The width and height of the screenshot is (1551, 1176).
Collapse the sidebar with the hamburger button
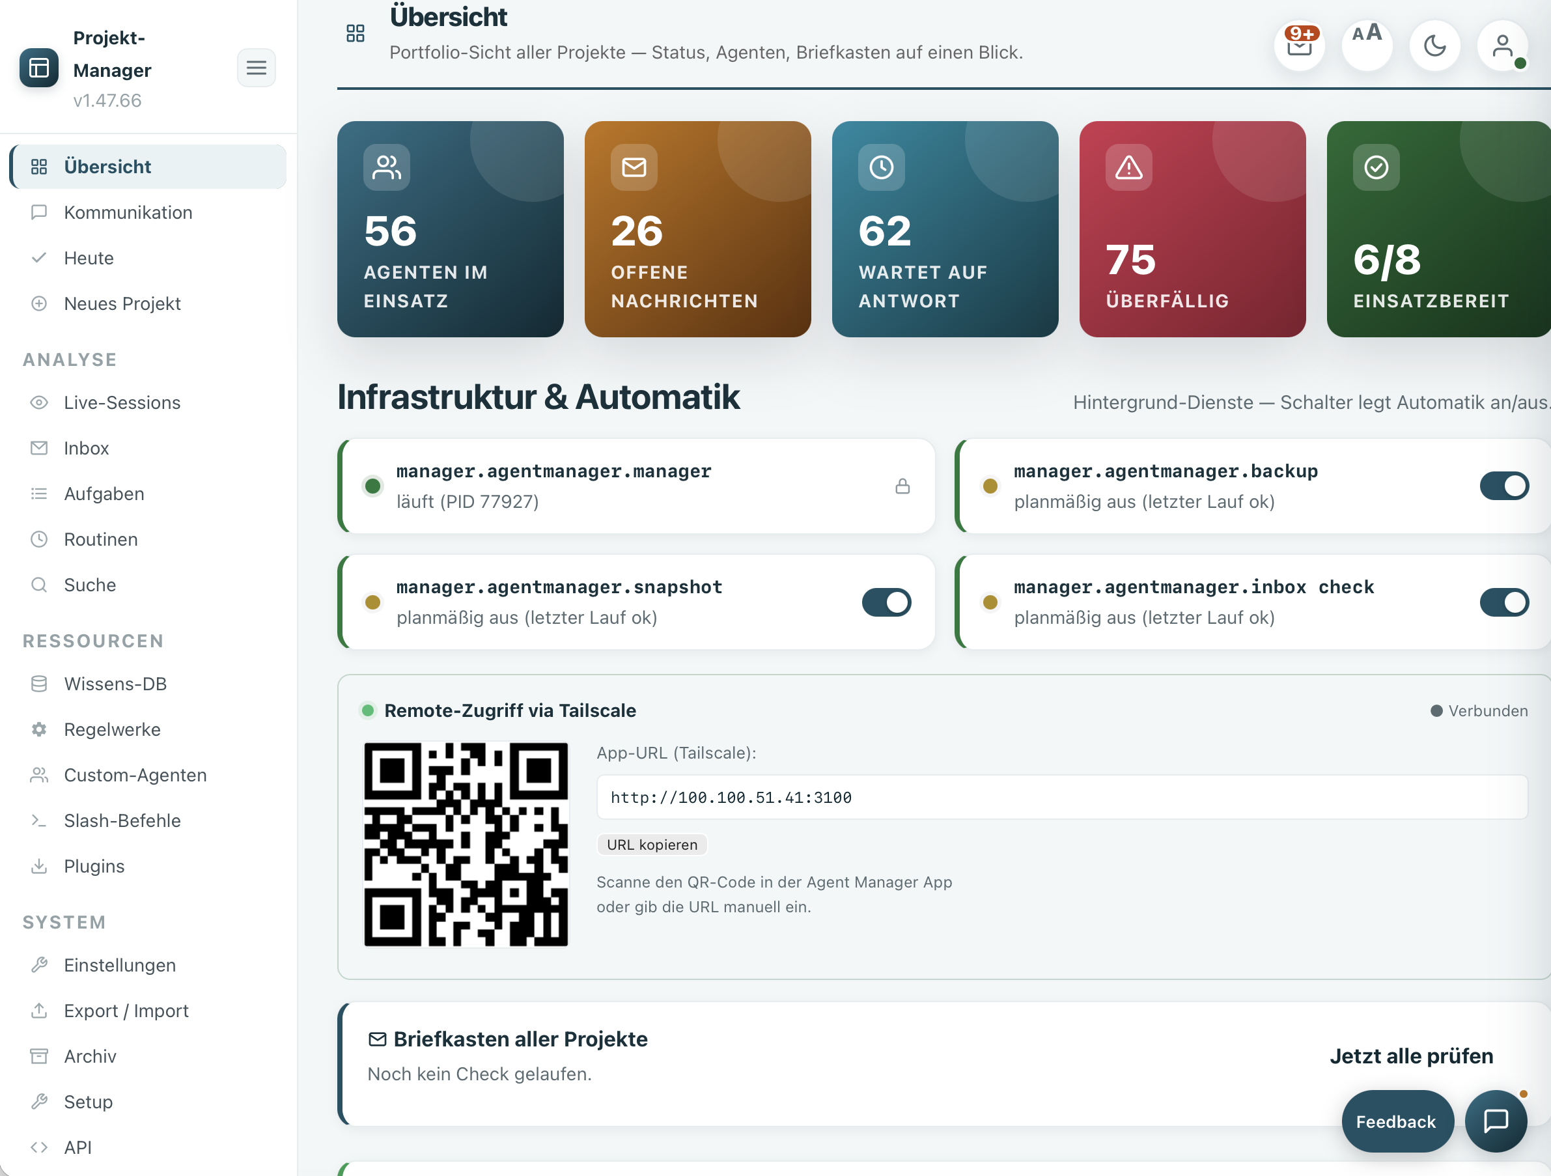tap(256, 68)
